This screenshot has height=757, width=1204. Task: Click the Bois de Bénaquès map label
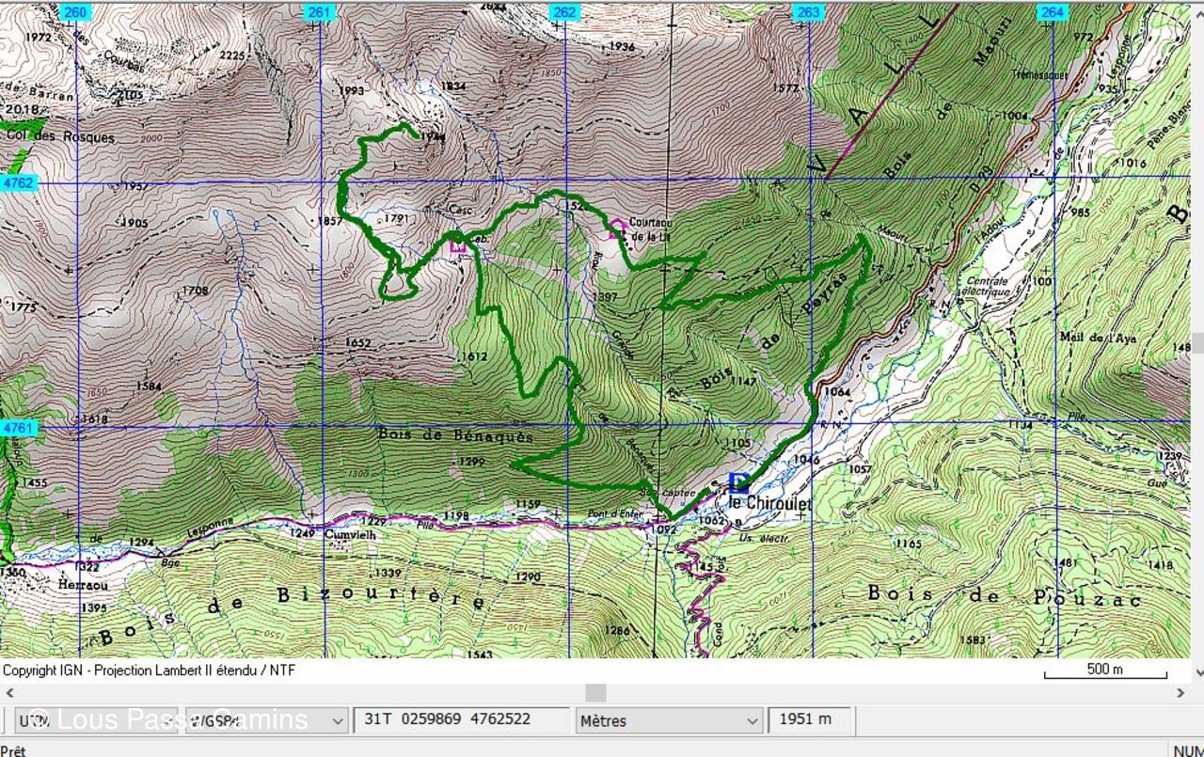(x=455, y=436)
